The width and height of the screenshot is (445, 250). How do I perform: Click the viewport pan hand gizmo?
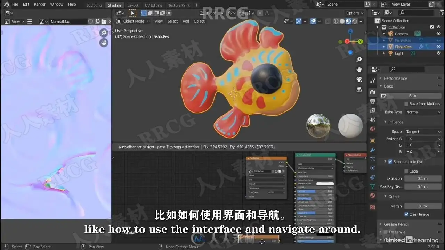(359, 69)
